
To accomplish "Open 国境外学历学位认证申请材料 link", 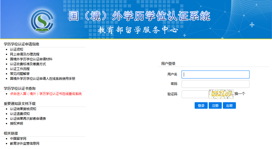I will coord(31,59).
